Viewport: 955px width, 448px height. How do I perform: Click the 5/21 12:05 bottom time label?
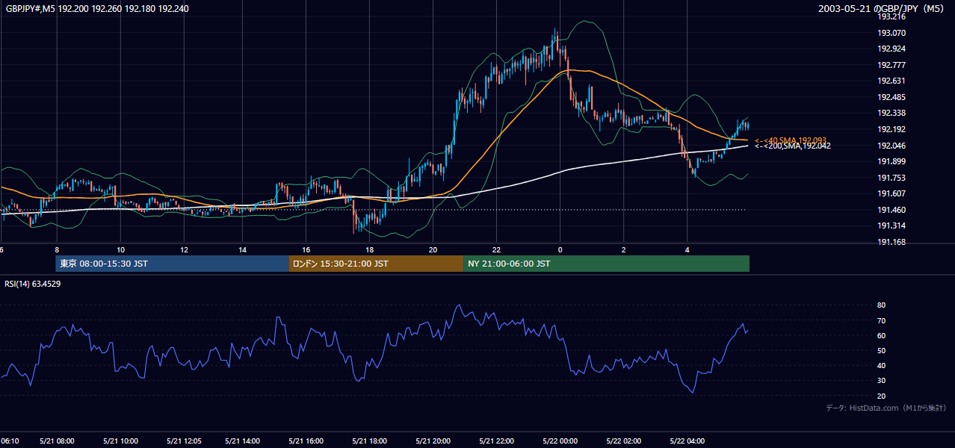[x=182, y=441]
